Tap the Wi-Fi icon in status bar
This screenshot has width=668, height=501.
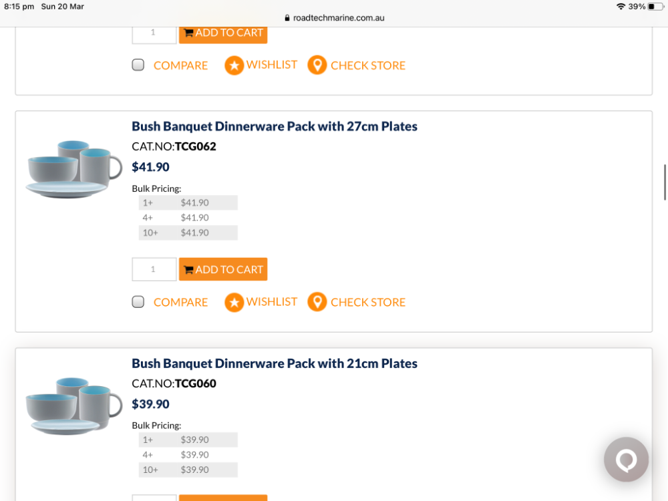point(621,7)
